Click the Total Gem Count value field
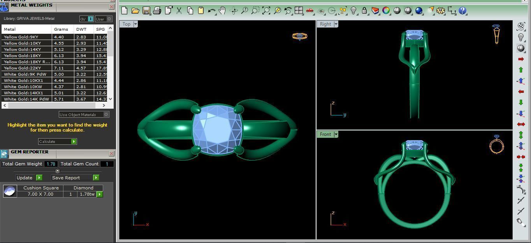 coord(107,164)
